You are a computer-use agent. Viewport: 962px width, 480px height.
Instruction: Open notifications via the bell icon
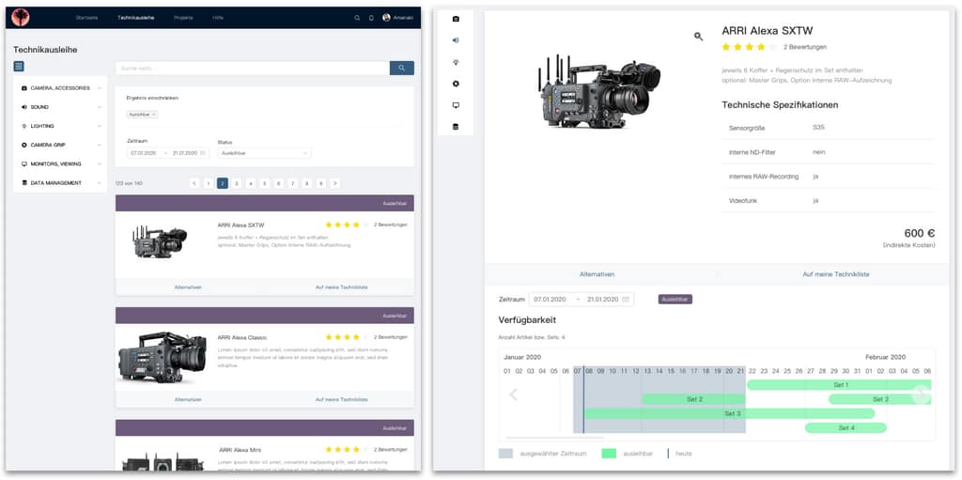click(x=370, y=18)
